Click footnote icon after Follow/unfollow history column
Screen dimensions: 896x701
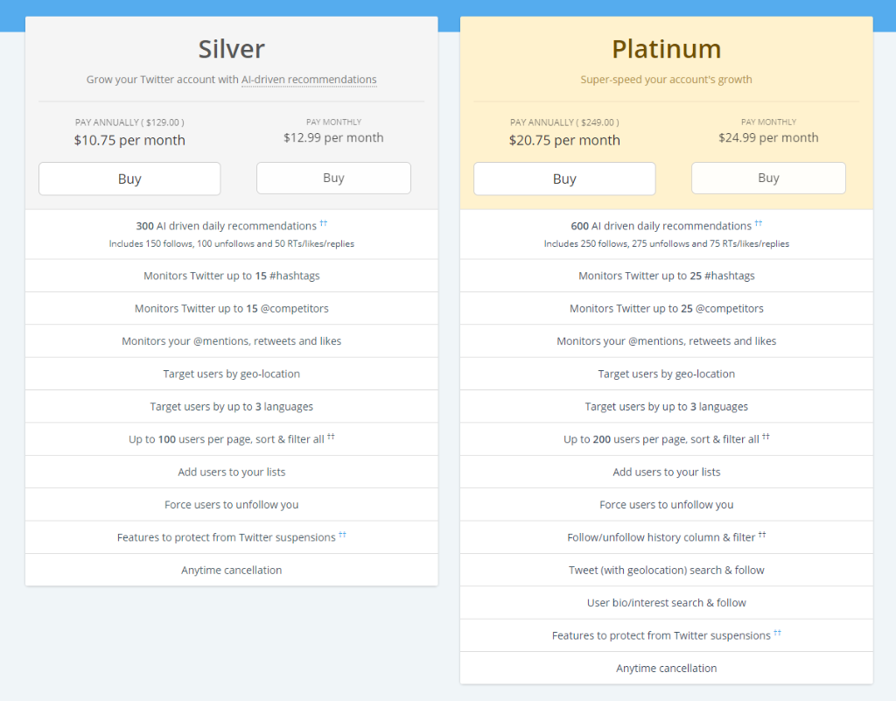tap(762, 535)
